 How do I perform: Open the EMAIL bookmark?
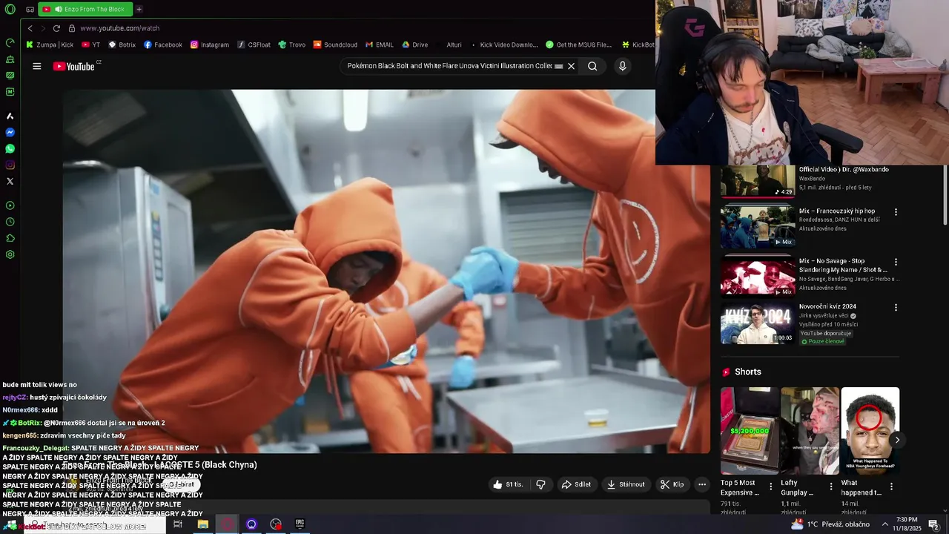coord(380,44)
